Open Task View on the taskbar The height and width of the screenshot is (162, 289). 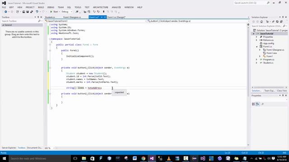pos(75,158)
